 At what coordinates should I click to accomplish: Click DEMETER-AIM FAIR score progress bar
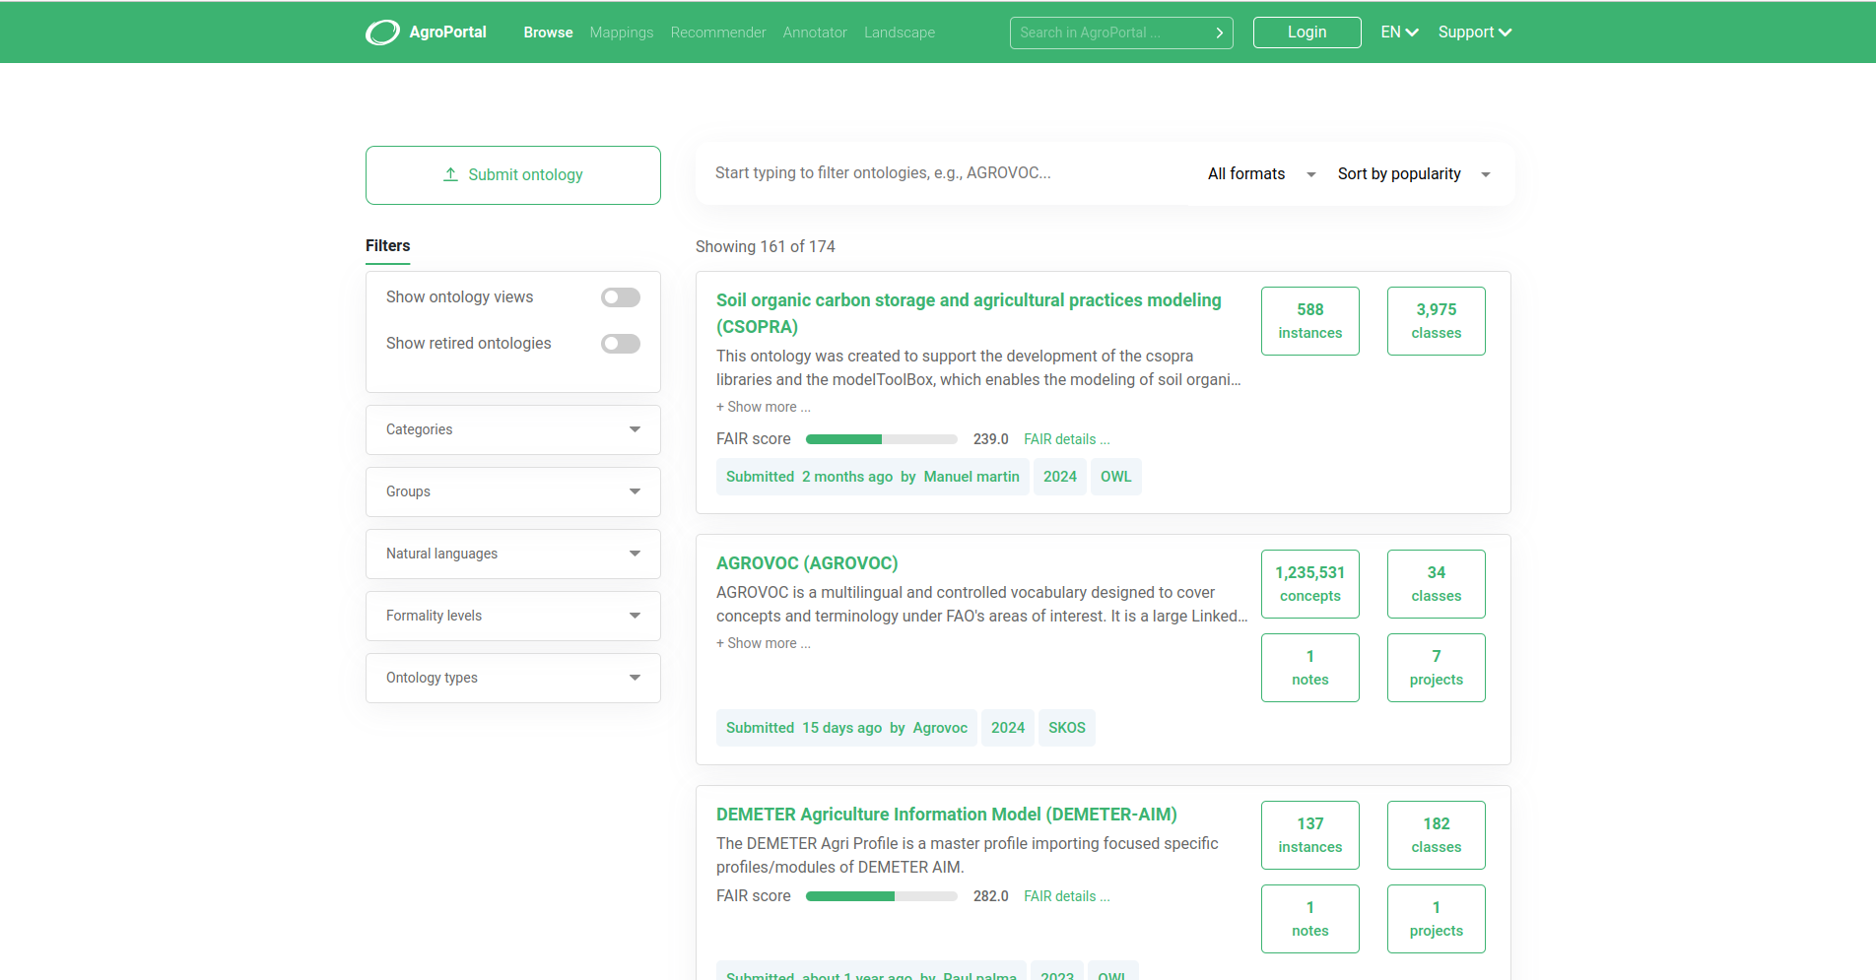click(882, 896)
